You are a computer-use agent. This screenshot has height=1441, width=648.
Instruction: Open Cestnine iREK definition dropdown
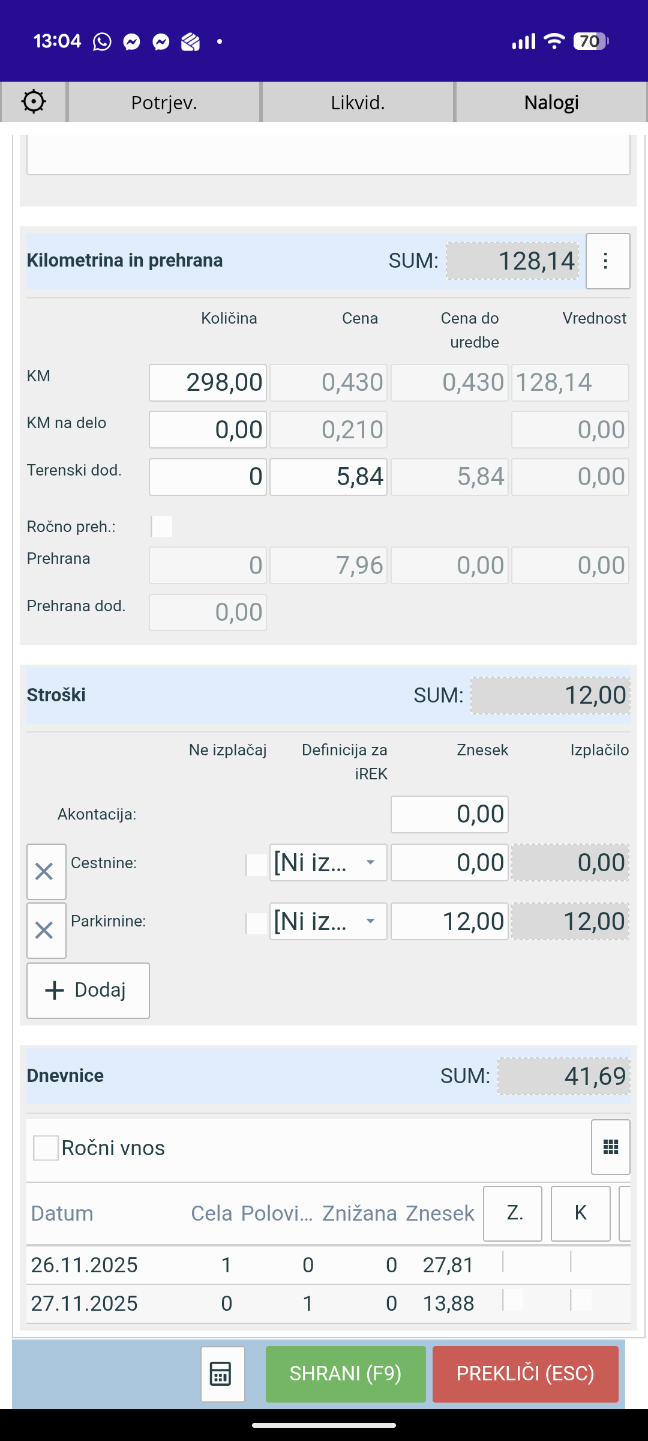tap(328, 863)
